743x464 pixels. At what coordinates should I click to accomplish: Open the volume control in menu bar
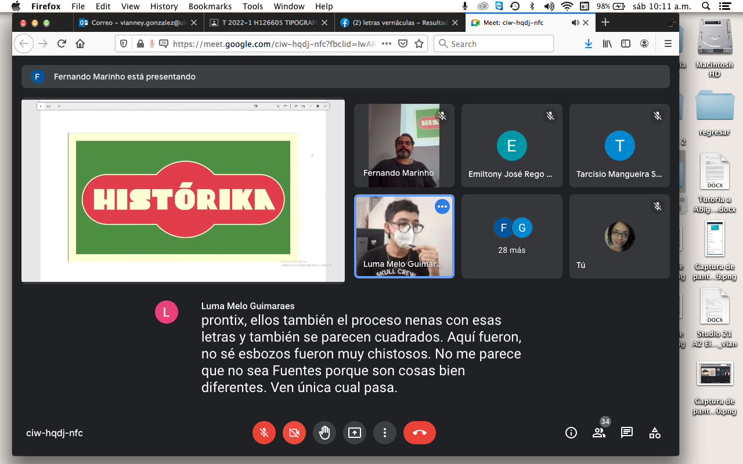pos(549,6)
